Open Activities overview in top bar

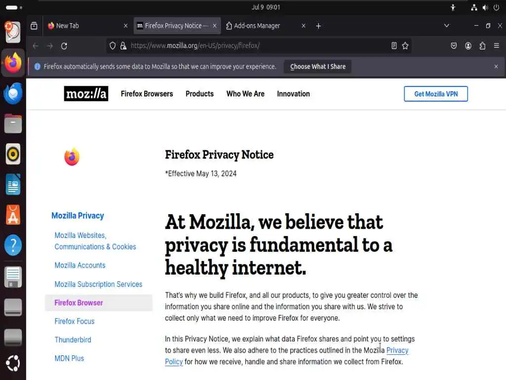[x=14, y=7]
